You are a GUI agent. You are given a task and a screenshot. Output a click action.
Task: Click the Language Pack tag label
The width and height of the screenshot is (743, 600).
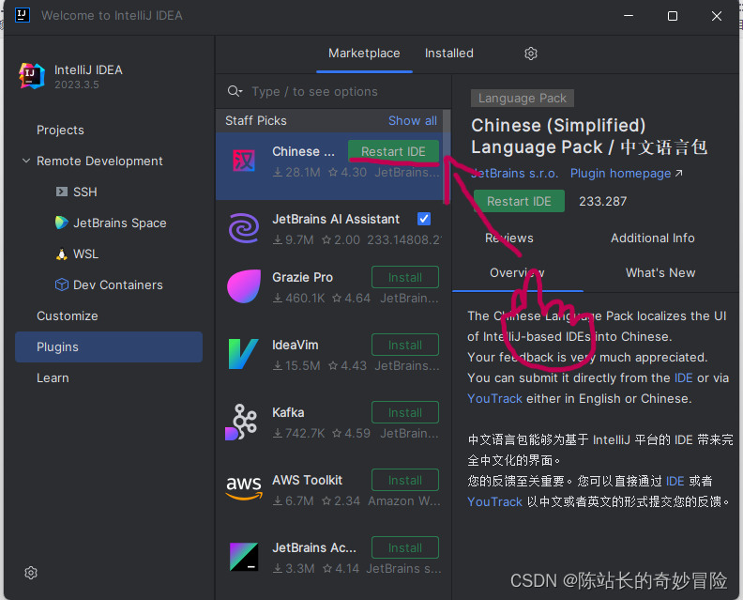click(523, 99)
